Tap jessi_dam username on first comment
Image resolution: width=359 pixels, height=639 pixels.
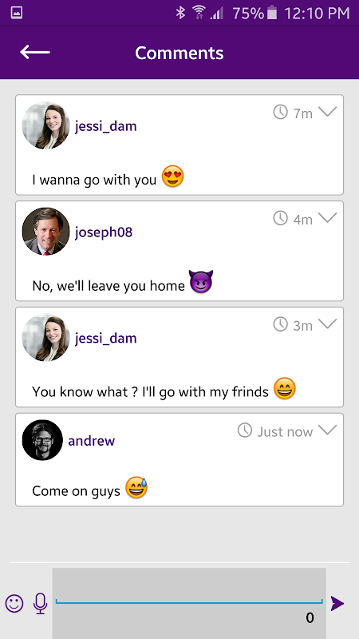click(106, 126)
